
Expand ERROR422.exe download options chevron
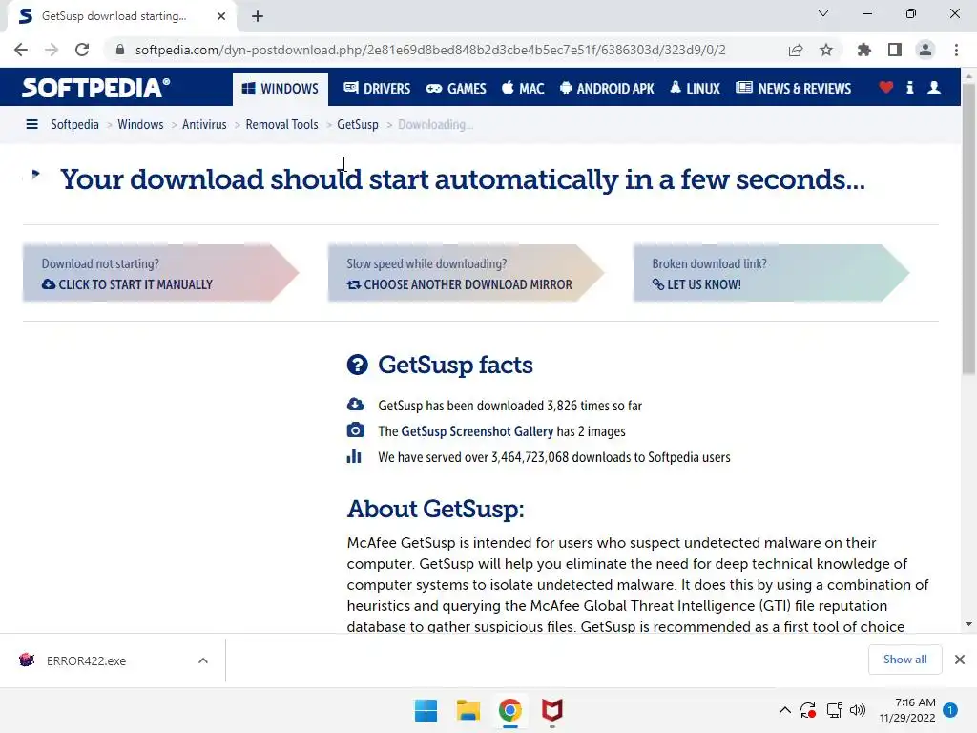tap(203, 660)
